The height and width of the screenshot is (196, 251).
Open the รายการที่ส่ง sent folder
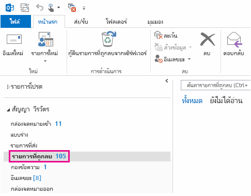pos(24,145)
